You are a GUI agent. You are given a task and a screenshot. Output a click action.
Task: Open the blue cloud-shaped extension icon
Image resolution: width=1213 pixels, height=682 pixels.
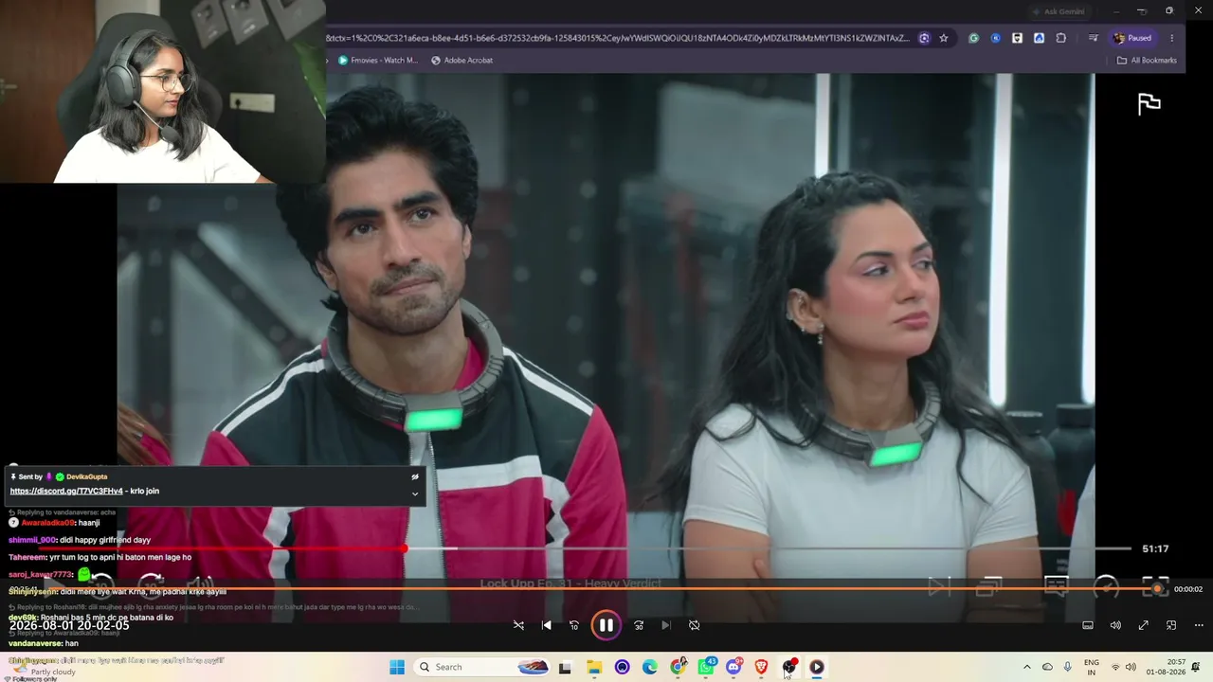coord(1039,38)
